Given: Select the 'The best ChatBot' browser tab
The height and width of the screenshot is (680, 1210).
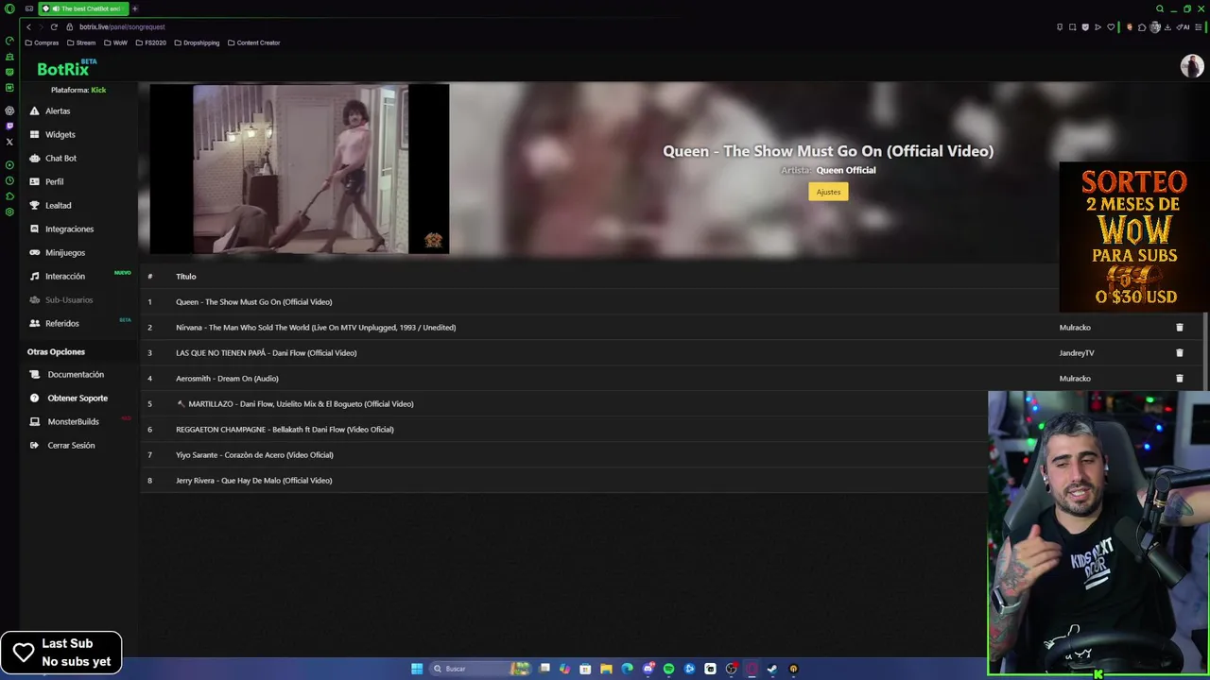Looking at the screenshot, I should tap(83, 8).
